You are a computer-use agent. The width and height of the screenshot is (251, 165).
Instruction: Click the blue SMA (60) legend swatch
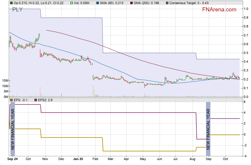[x=97, y=3]
